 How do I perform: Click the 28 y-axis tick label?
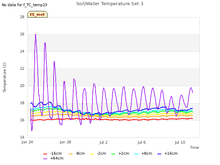pyautogui.click(x=22, y=17)
